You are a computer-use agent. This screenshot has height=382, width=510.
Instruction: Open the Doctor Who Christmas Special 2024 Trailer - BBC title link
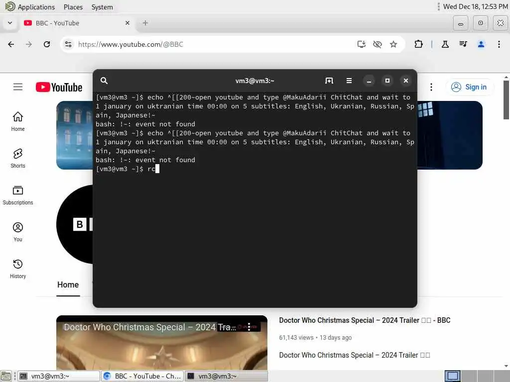pyautogui.click(x=365, y=320)
